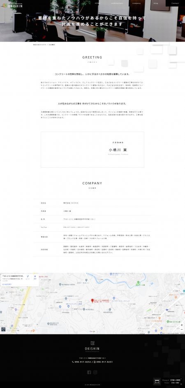Open the Instagram icon in the footer
The width and height of the screenshot is (185, 388).
[95, 372]
